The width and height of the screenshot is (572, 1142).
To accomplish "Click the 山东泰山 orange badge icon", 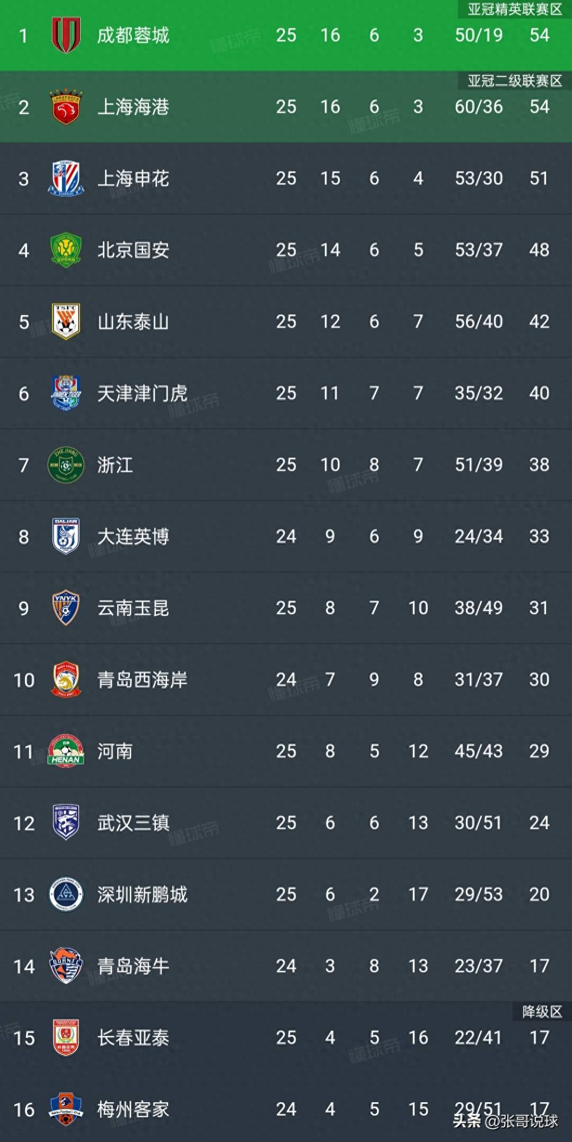I will 66,322.
